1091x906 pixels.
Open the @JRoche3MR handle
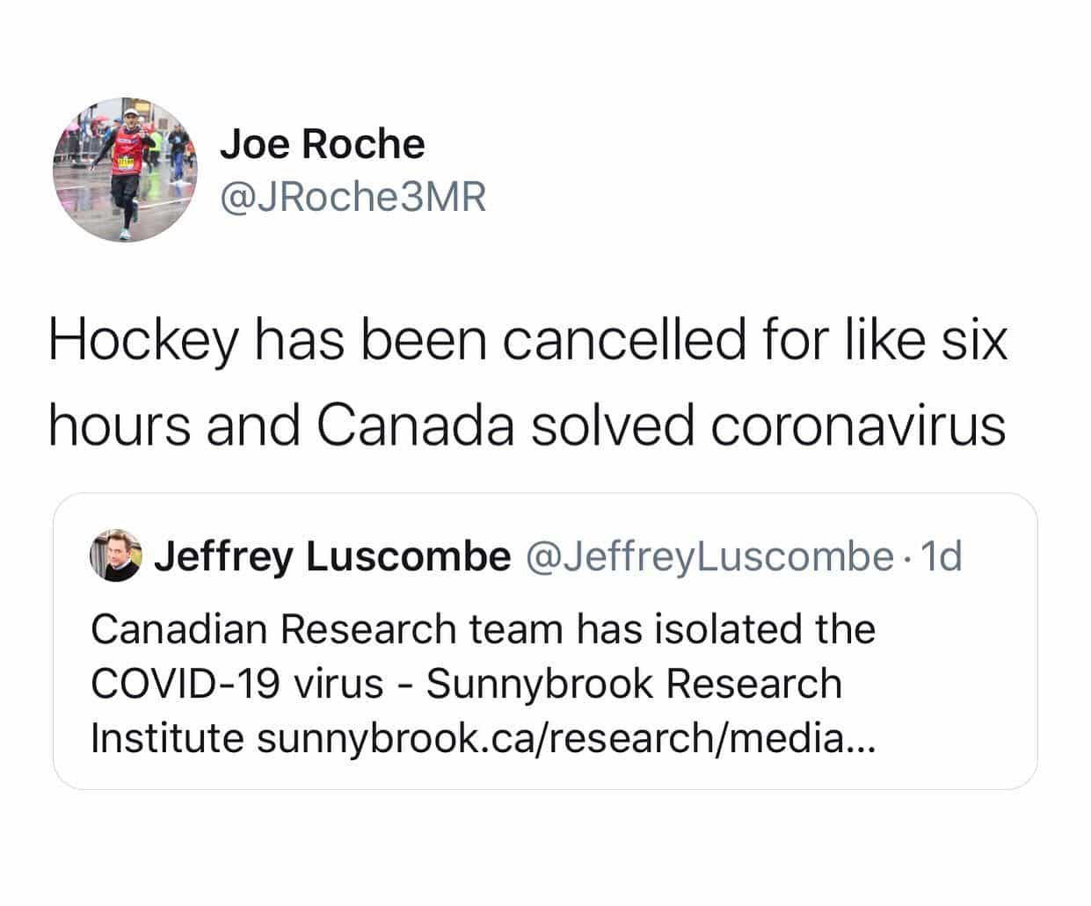[x=353, y=197]
